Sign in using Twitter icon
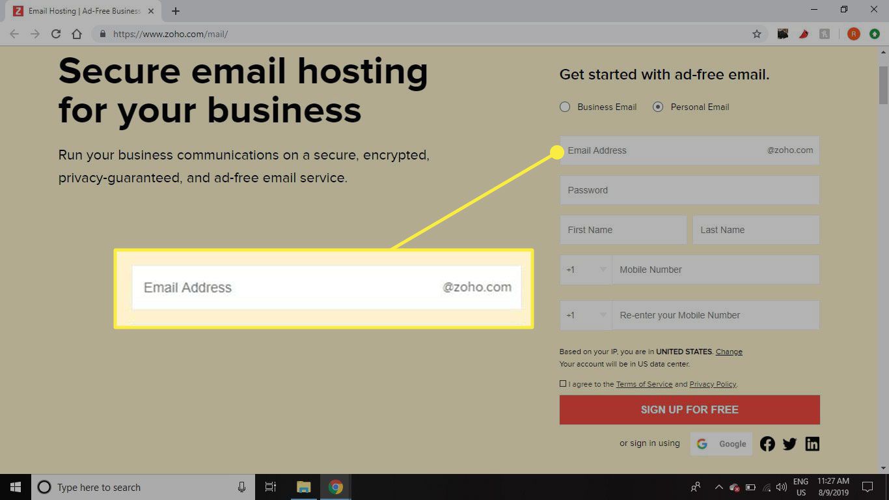Screen dimensions: 889x500 pyautogui.click(x=789, y=444)
